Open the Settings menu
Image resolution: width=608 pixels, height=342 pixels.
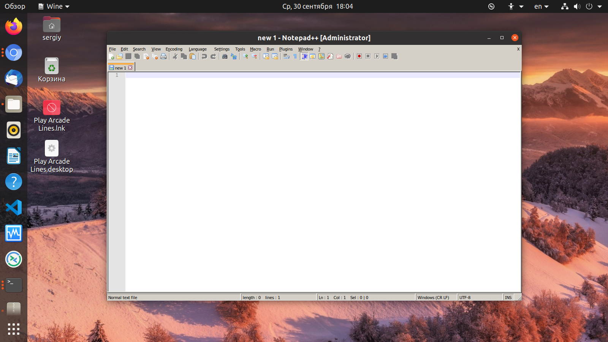pyautogui.click(x=222, y=49)
